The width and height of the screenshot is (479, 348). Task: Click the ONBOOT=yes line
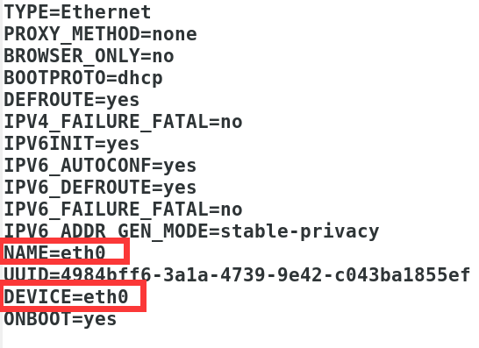pos(61,319)
